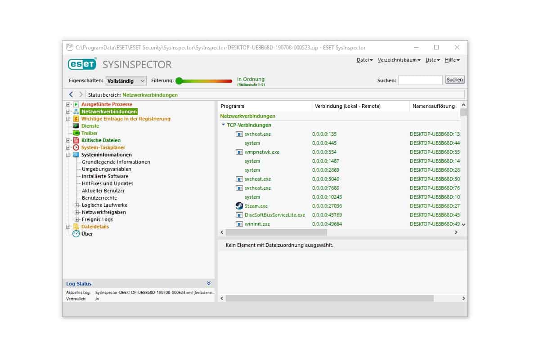Click the Dienste icon in sidebar
The height and width of the screenshot is (352, 539).
[x=76, y=126]
